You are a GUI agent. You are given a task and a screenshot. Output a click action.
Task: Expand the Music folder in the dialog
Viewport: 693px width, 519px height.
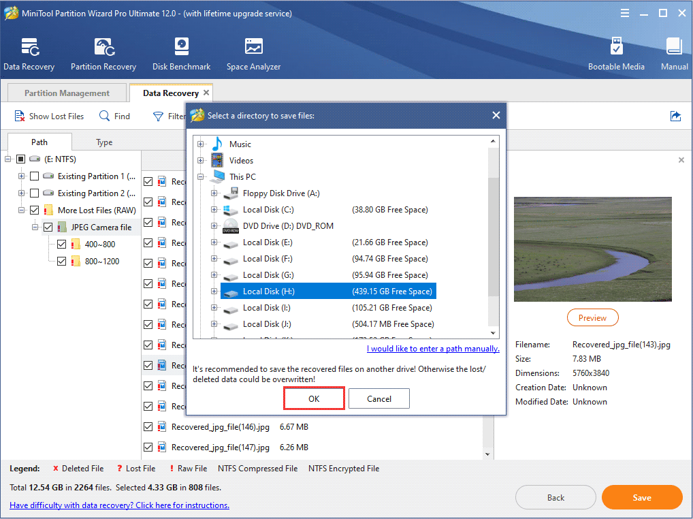point(201,144)
